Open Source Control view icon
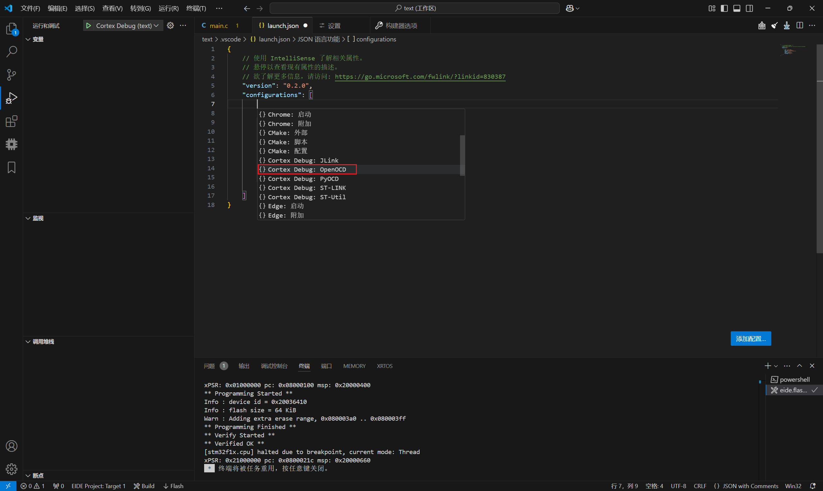The image size is (823, 491). pyautogui.click(x=12, y=75)
